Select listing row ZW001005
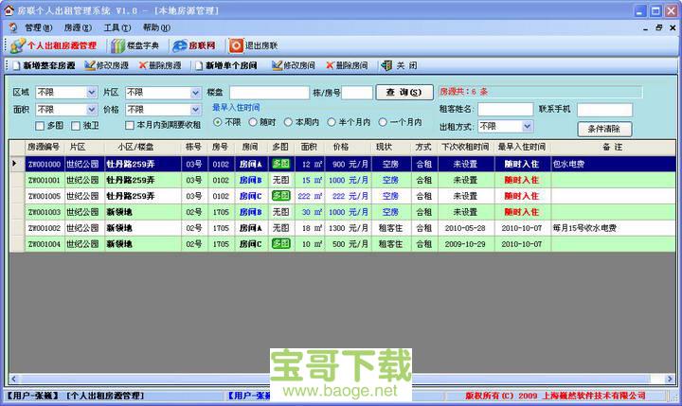Viewport: 682px width, 406px height. coord(342,196)
